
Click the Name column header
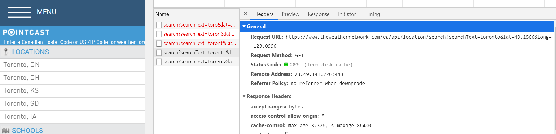pos(196,14)
